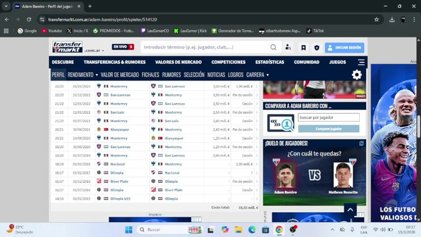Open a new browser tab

[90, 6]
